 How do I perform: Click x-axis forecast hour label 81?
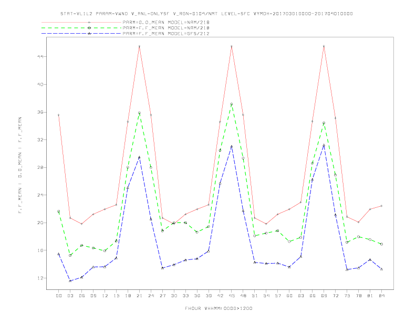coord(370,296)
